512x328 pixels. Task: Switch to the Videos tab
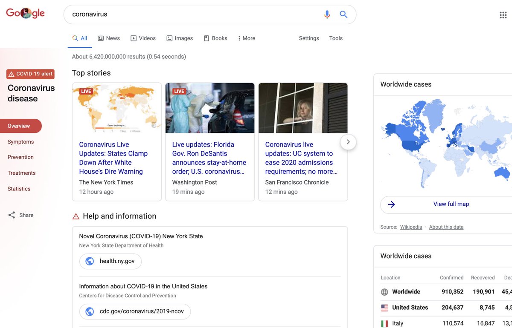143,38
